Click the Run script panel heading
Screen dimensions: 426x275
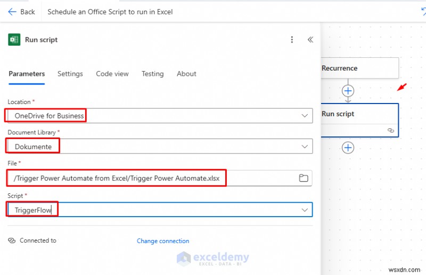click(42, 40)
